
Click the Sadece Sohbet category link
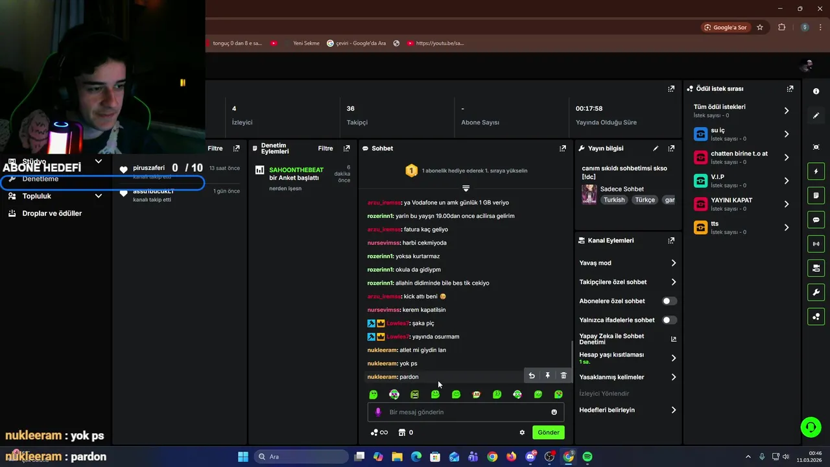click(622, 189)
